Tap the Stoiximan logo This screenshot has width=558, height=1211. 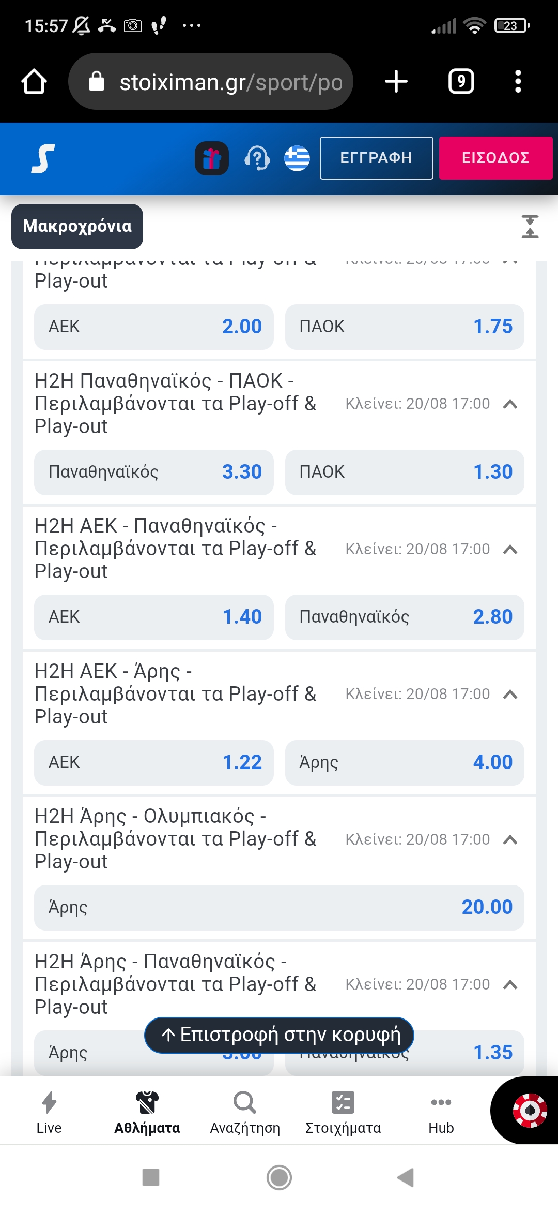[43, 158]
